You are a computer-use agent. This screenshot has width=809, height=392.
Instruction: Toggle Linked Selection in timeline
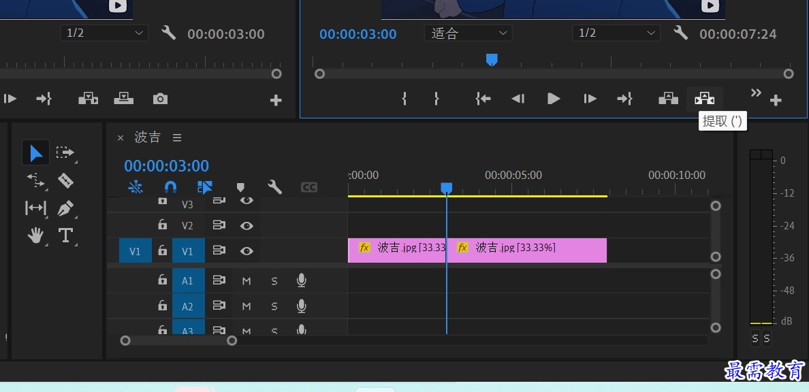coord(205,186)
